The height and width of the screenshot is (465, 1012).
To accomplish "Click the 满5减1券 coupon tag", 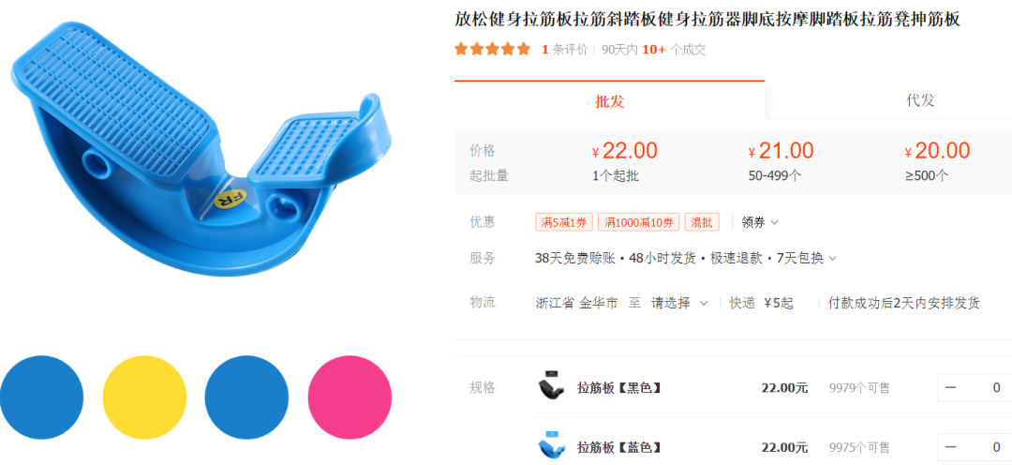I will click(563, 222).
